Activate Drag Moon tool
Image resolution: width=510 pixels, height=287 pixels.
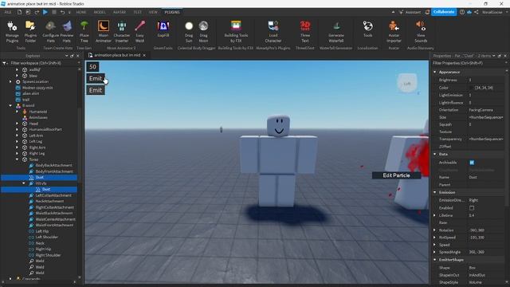pyautogui.click(x=204, y=32)
